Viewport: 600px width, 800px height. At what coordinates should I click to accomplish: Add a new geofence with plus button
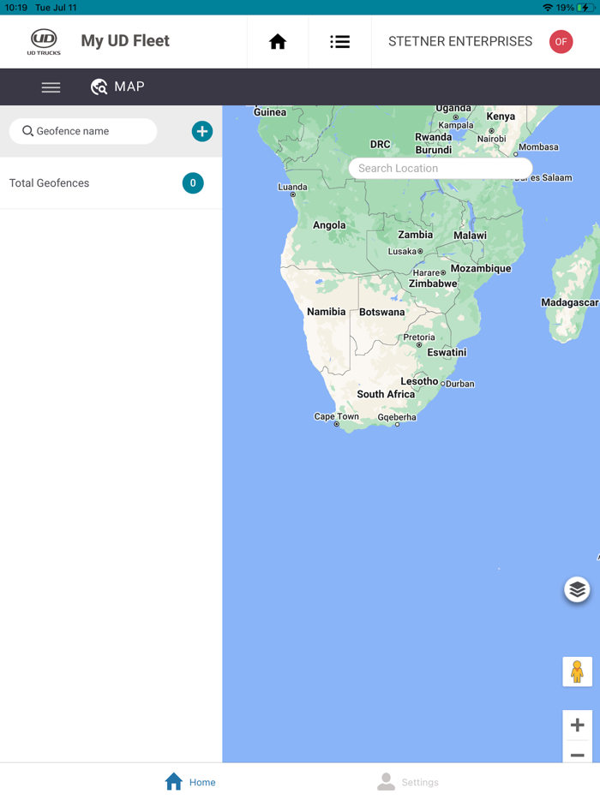202,132
